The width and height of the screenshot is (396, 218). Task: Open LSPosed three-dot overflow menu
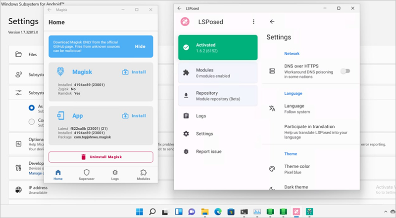pyautogui.click(x=253, y=22)
